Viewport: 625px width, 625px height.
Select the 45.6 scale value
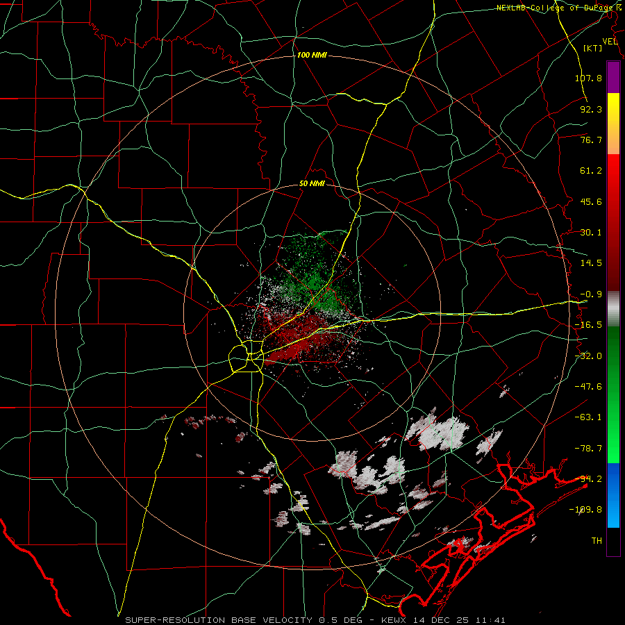(x=591, y=201)
